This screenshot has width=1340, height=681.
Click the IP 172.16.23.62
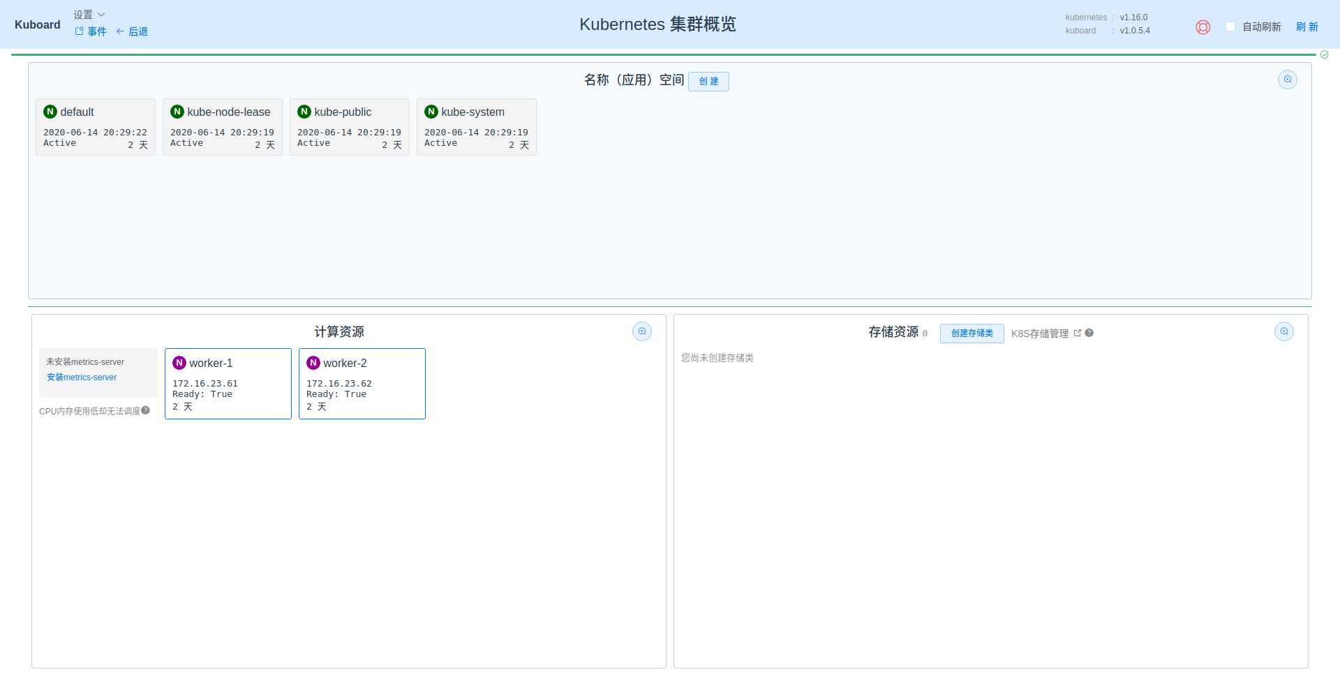coord(339,384)
